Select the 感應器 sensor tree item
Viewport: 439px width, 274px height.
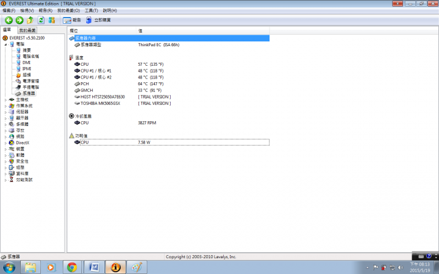click(29, 93)
